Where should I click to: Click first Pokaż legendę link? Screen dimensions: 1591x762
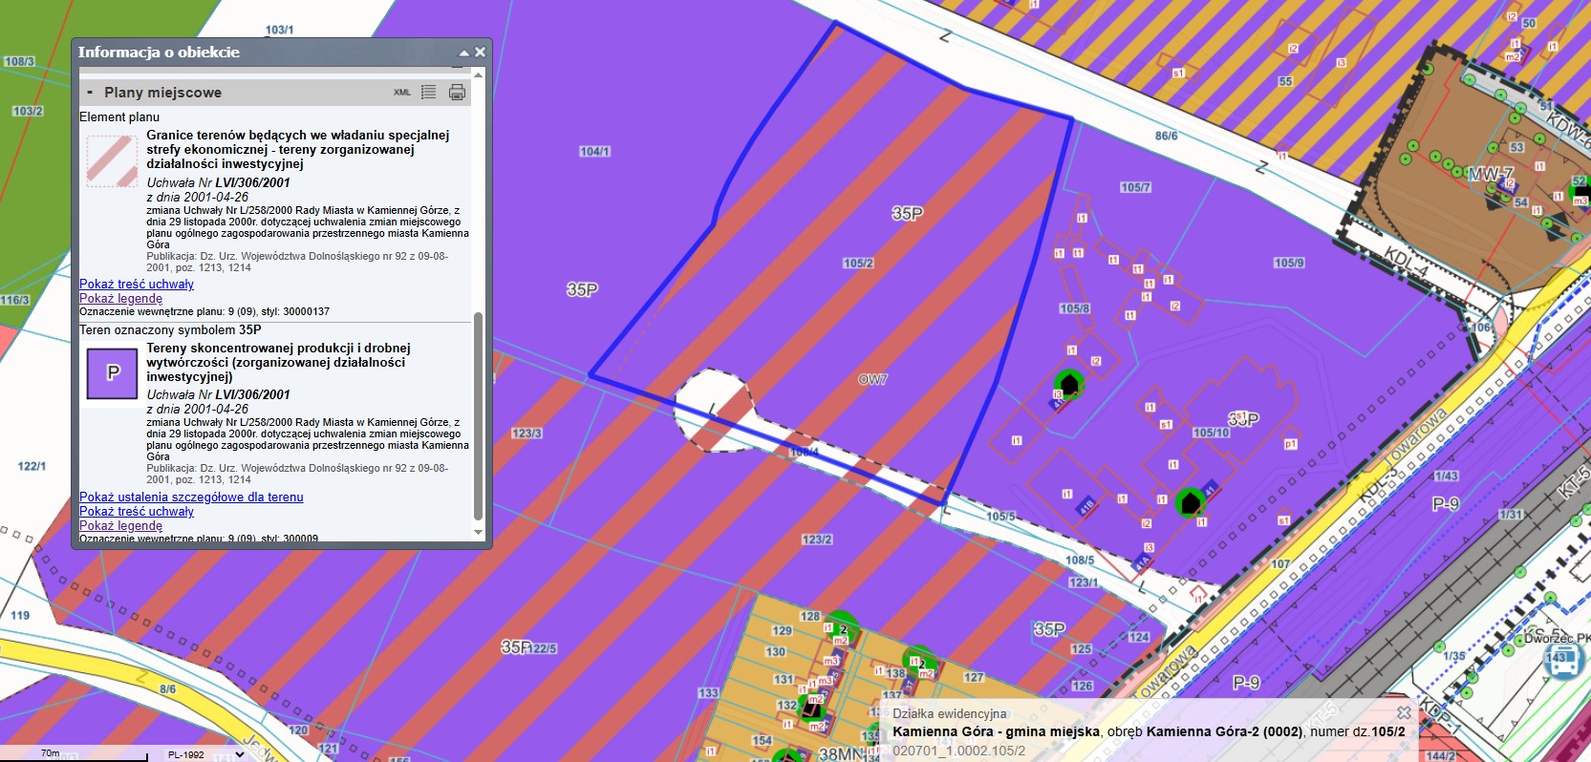[x=121, y=298]
